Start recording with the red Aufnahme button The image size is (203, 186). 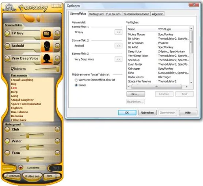(20, 167)
